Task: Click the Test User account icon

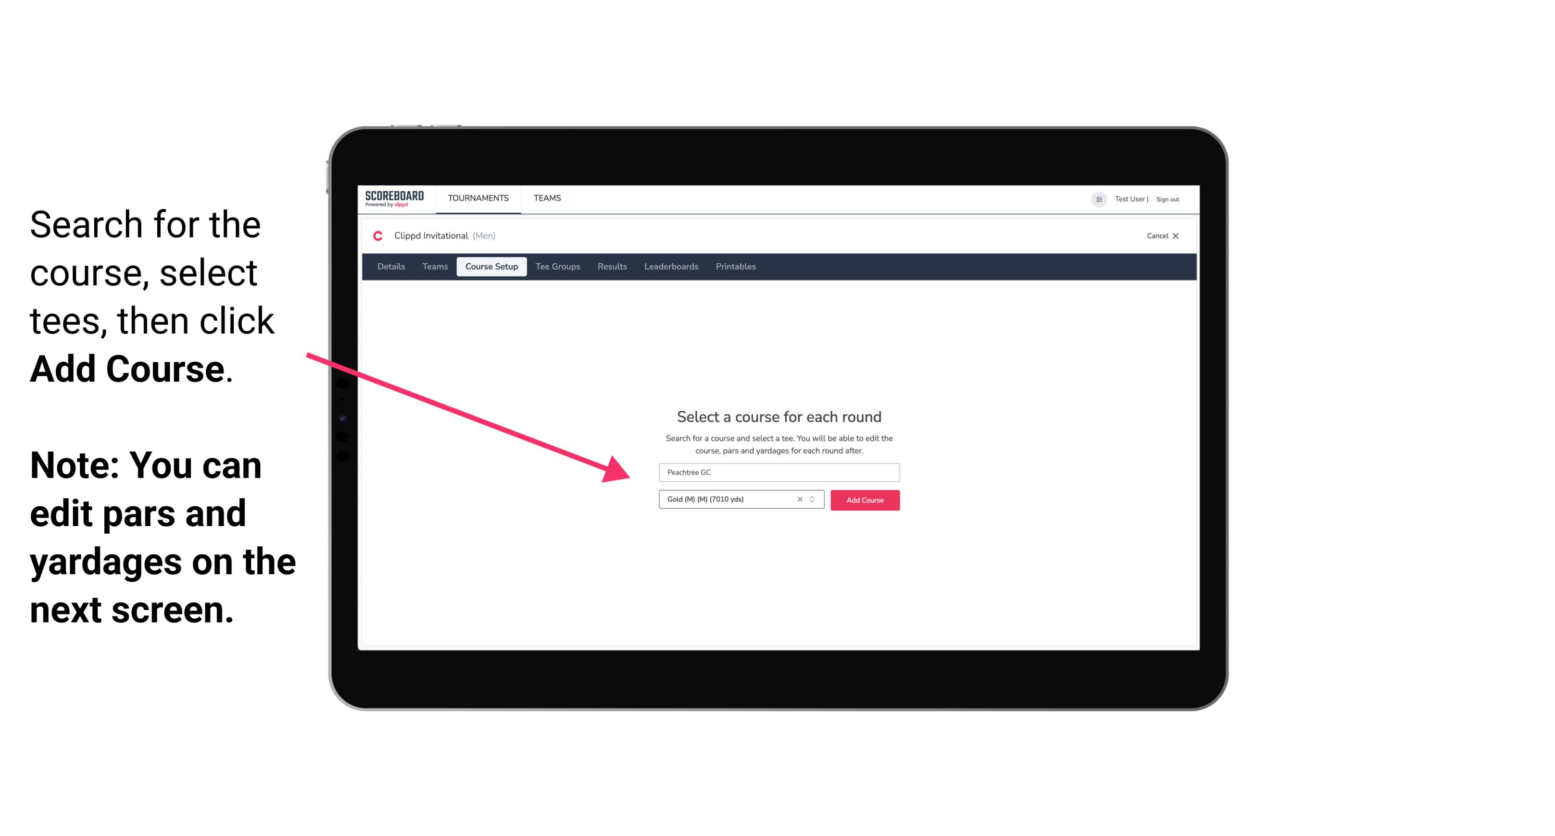Action: point(1095,199)
